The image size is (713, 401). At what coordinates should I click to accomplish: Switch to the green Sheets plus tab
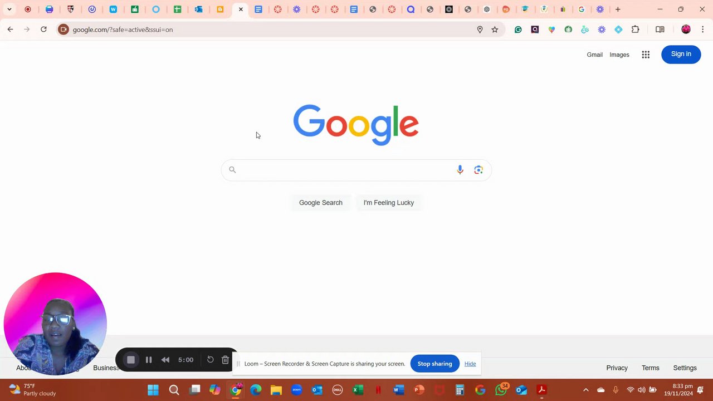177,9
